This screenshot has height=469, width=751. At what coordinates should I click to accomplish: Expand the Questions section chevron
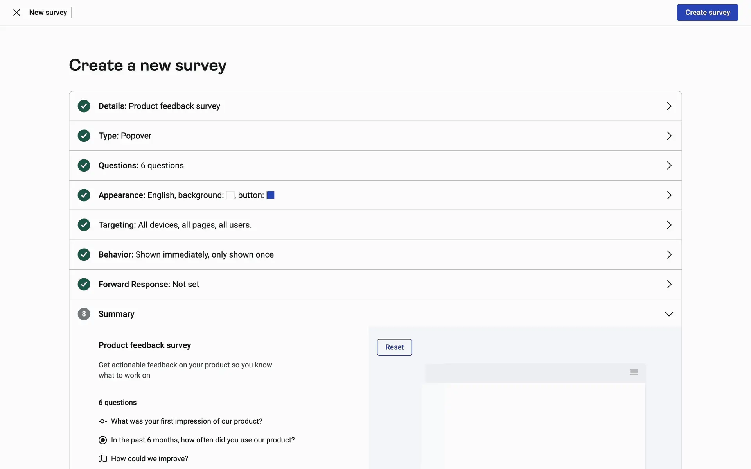coord(669,166)
